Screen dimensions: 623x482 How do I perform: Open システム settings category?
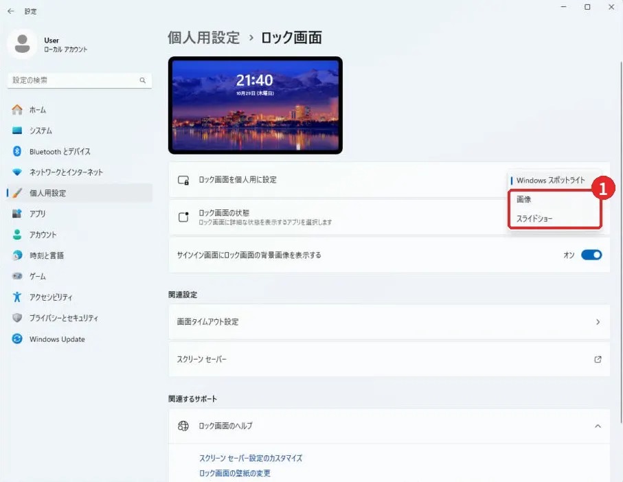[x=80, y=130]
